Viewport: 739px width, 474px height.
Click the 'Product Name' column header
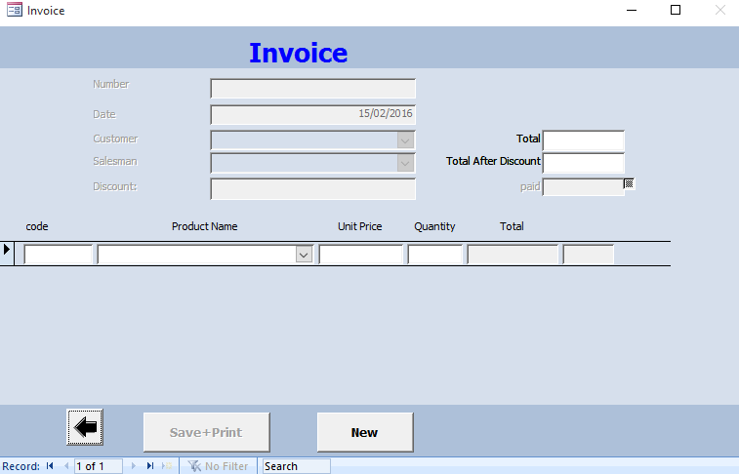click(205, 226)
